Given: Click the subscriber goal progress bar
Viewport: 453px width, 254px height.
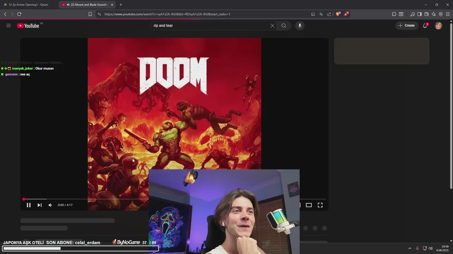Looking at the screenshot, I should point(80,249).
